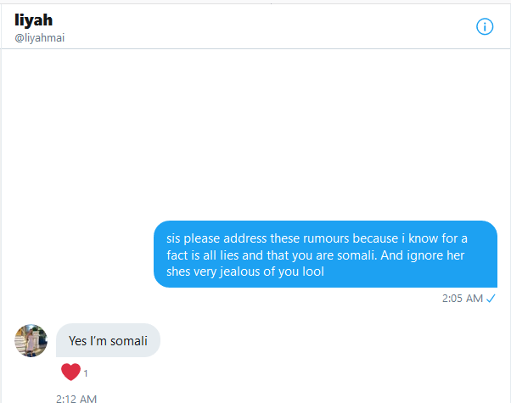The height and width of the screenshot is (403, 511).
Task: Click the red heart reaction
Action: click(70, 372)
